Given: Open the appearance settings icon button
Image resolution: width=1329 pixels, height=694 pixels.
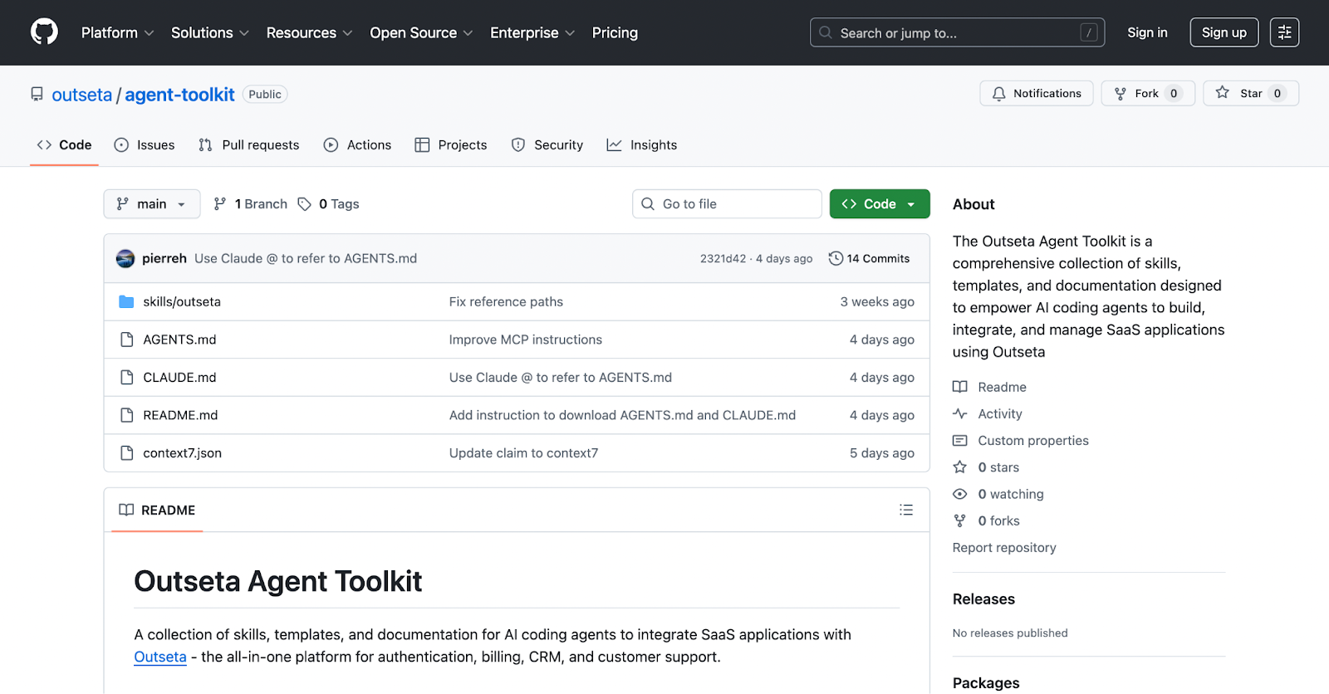Looking at the screenshot, I should pos(1284,32).
